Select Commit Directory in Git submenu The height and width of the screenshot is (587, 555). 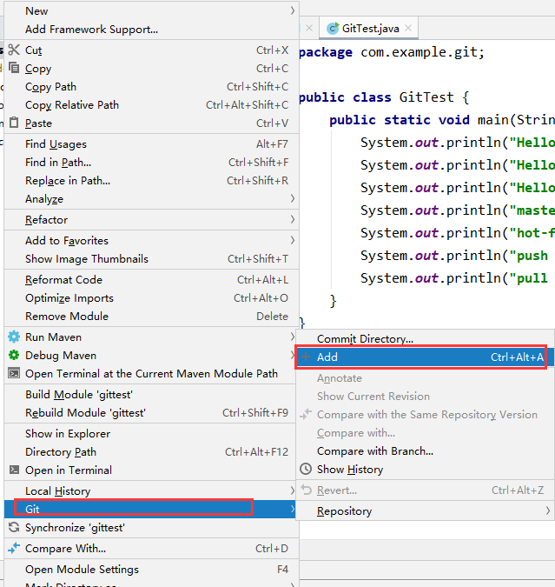(425, 338)
